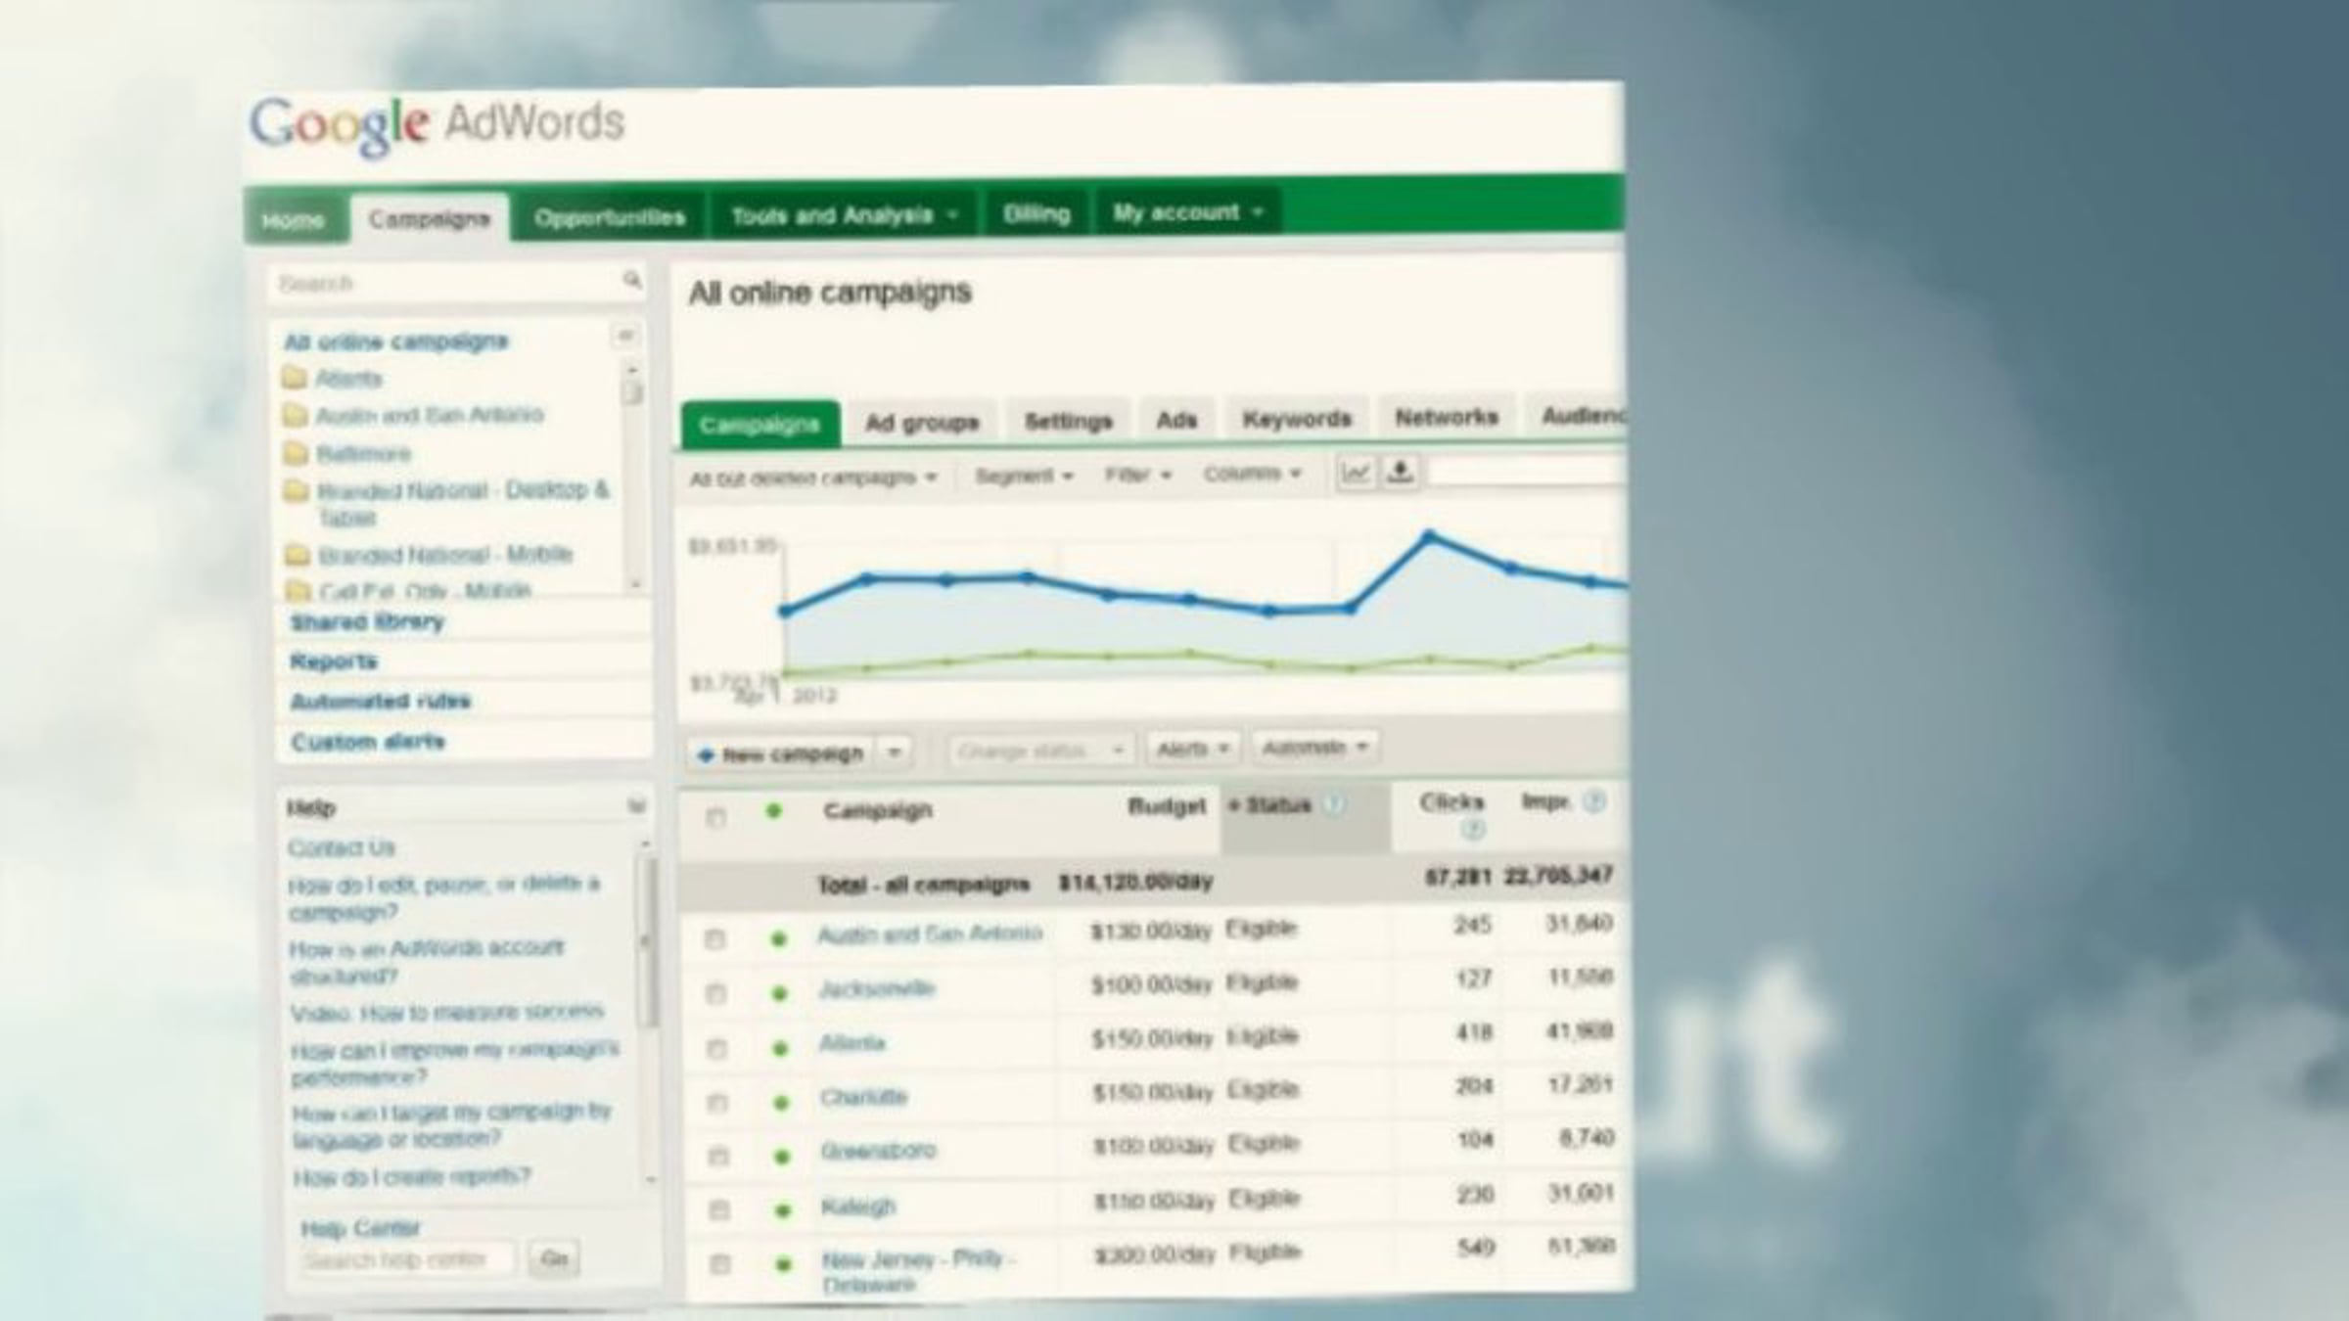Click the status dot of the Atlanta campaign row
This screenshot has height=1321, width=2349.
tap(780, 1048)
